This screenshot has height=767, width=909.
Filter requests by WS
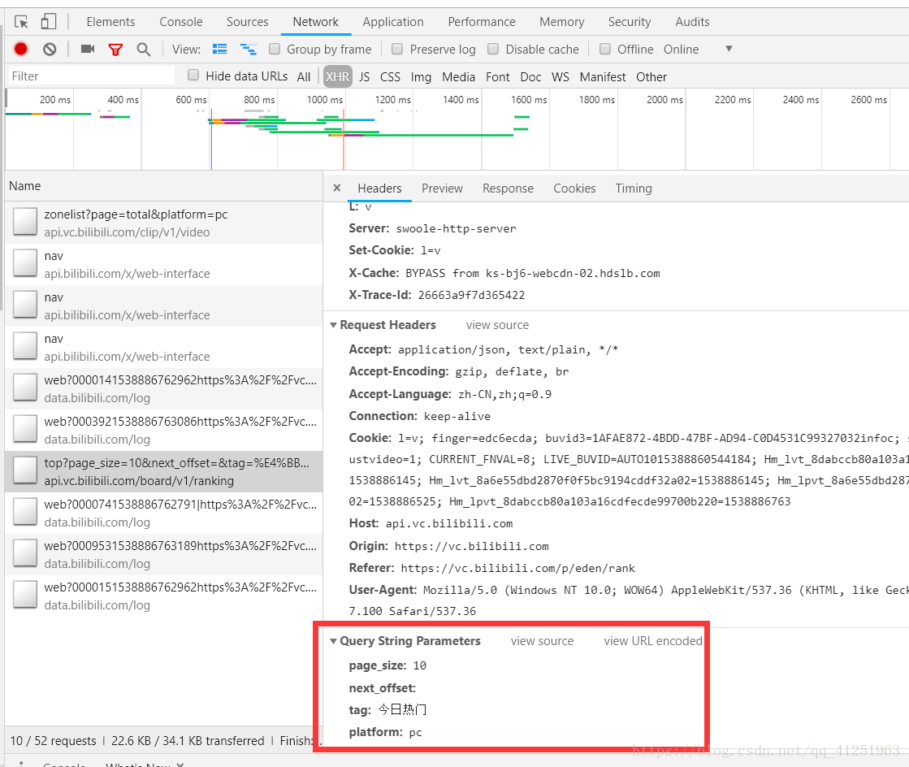[560, 76]
